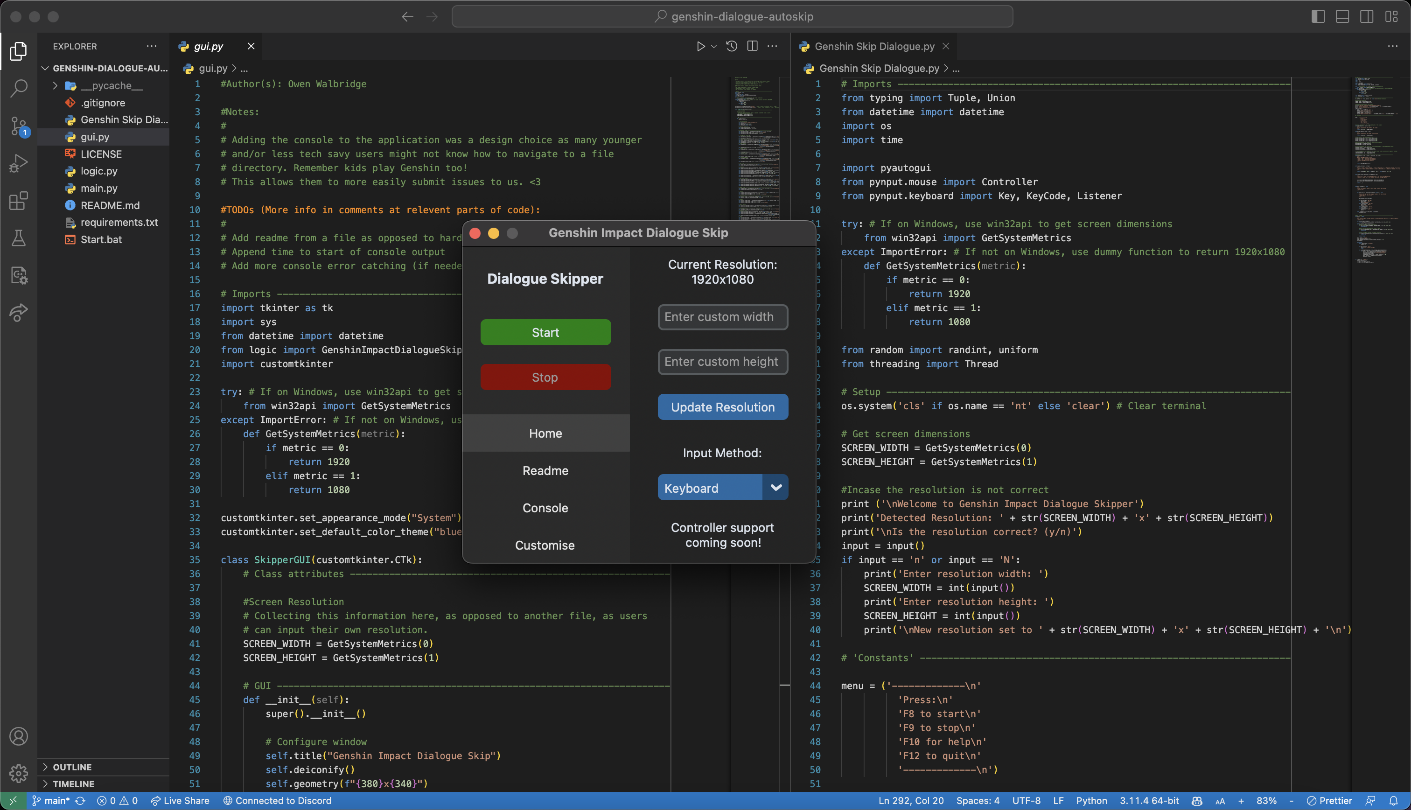Screen dimensions: 1411x810
Task: Open the Run and Debug view
Action: 19,163
